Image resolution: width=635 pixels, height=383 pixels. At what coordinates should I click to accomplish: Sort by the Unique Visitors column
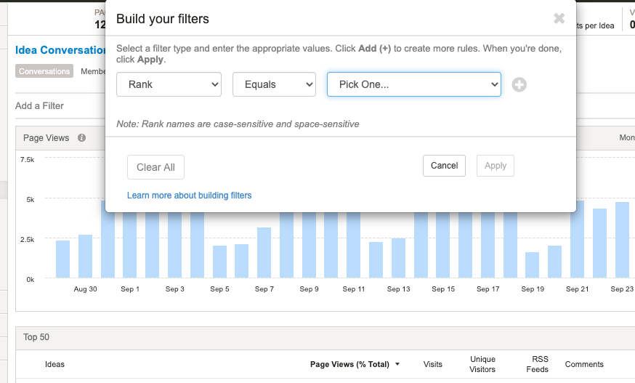click(x=482, y=364)
